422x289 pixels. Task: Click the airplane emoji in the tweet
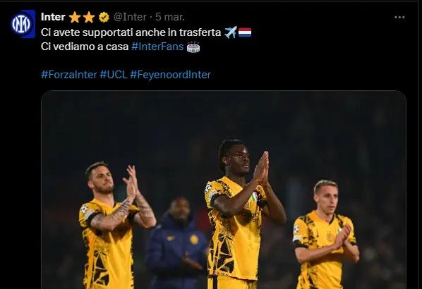[x=231, y=32]
